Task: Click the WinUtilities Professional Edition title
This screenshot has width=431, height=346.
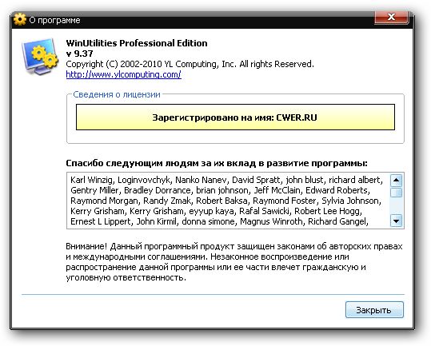Action: click(137, 43)
